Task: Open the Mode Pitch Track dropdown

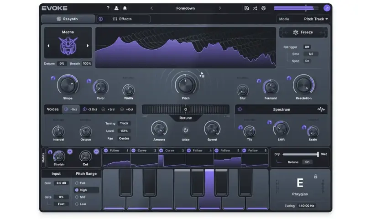Action: 303,19
